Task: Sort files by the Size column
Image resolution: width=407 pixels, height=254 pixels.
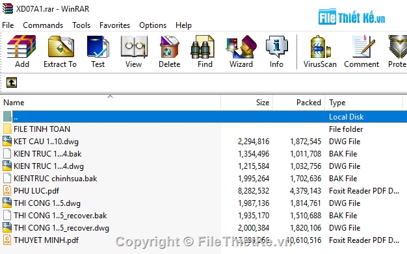Action: pyautogui.click(x=247, y=103)
